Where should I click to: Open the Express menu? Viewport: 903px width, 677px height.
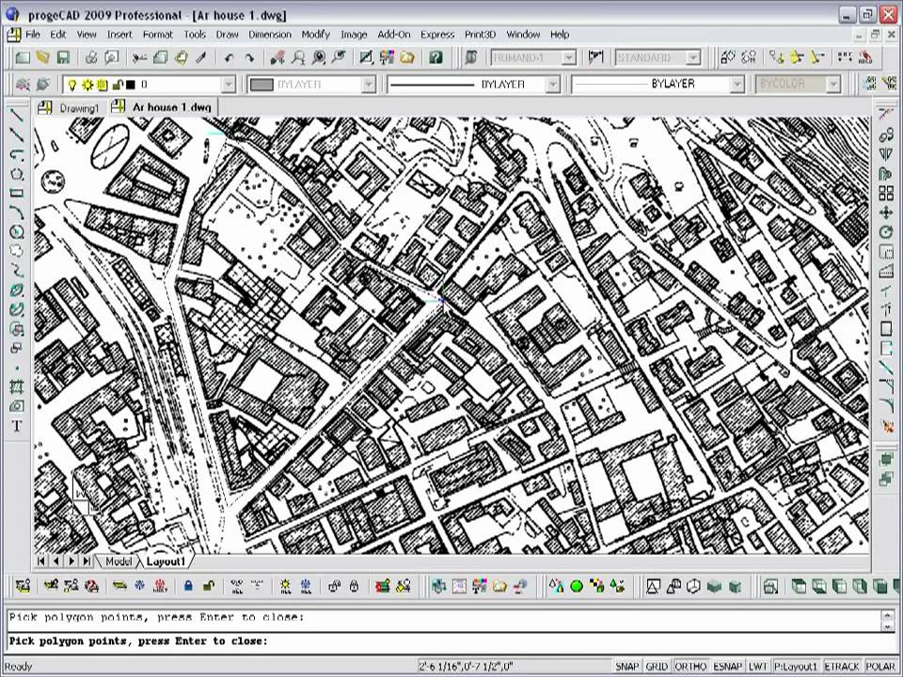click(x=437, y=35)
